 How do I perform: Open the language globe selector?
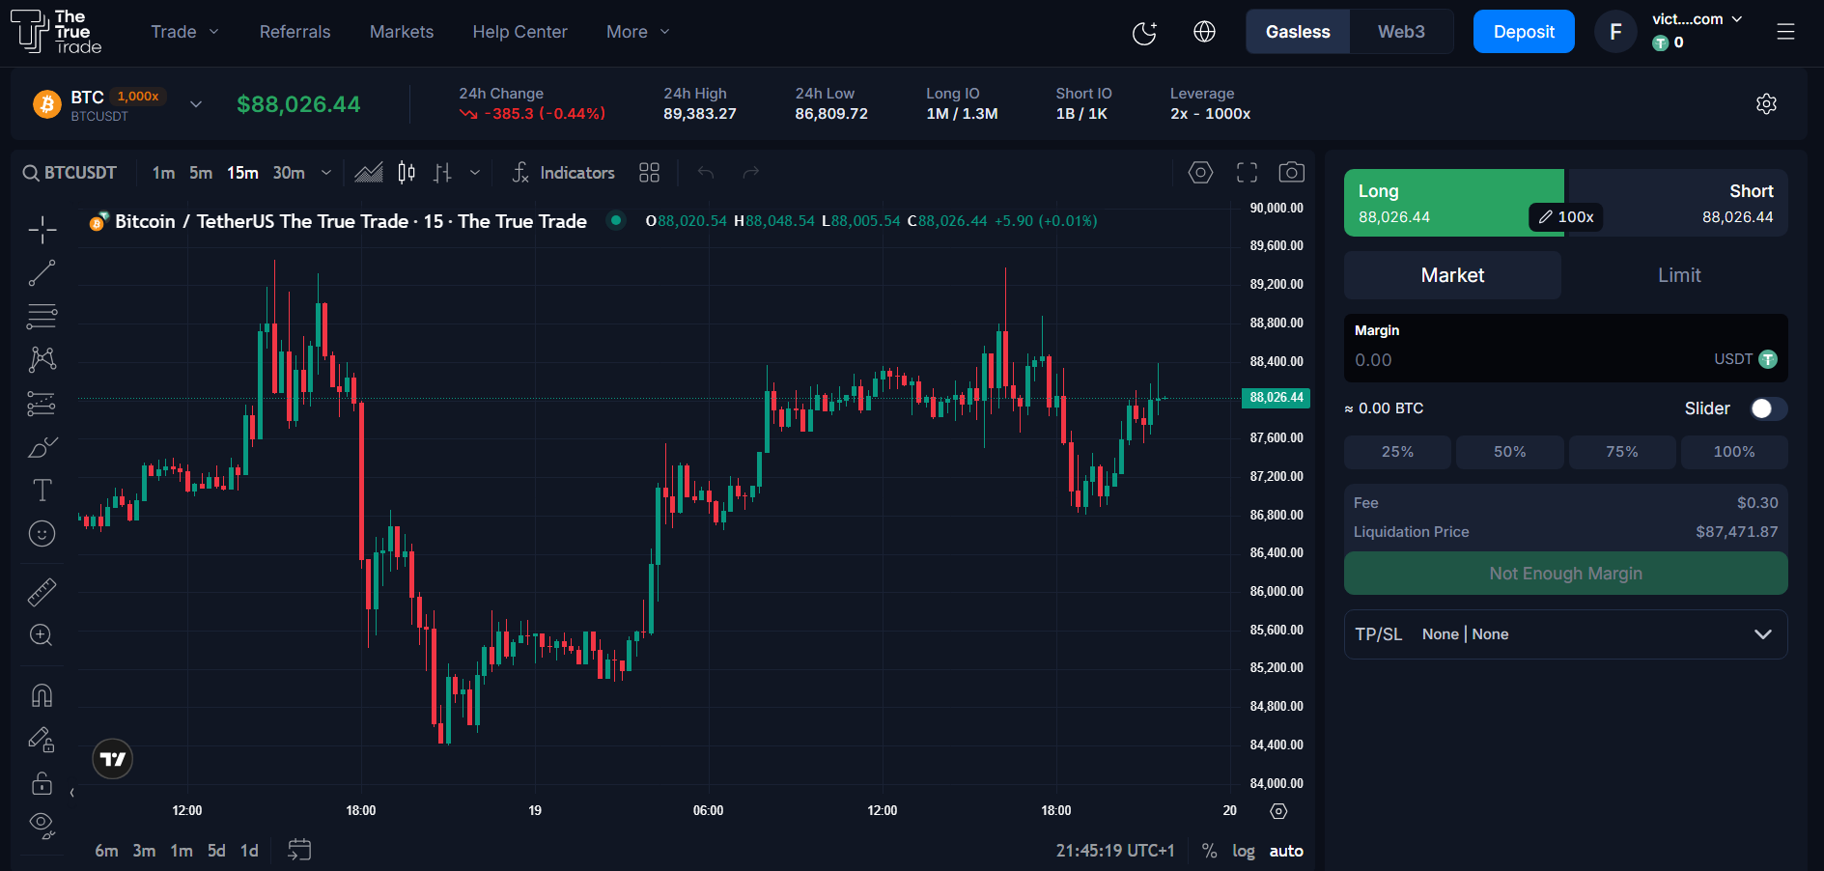coord(1204,32)
